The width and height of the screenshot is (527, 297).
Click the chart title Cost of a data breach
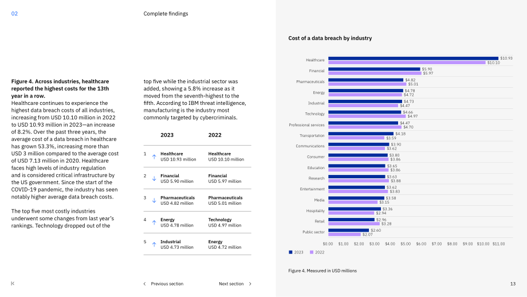point(330,38)
